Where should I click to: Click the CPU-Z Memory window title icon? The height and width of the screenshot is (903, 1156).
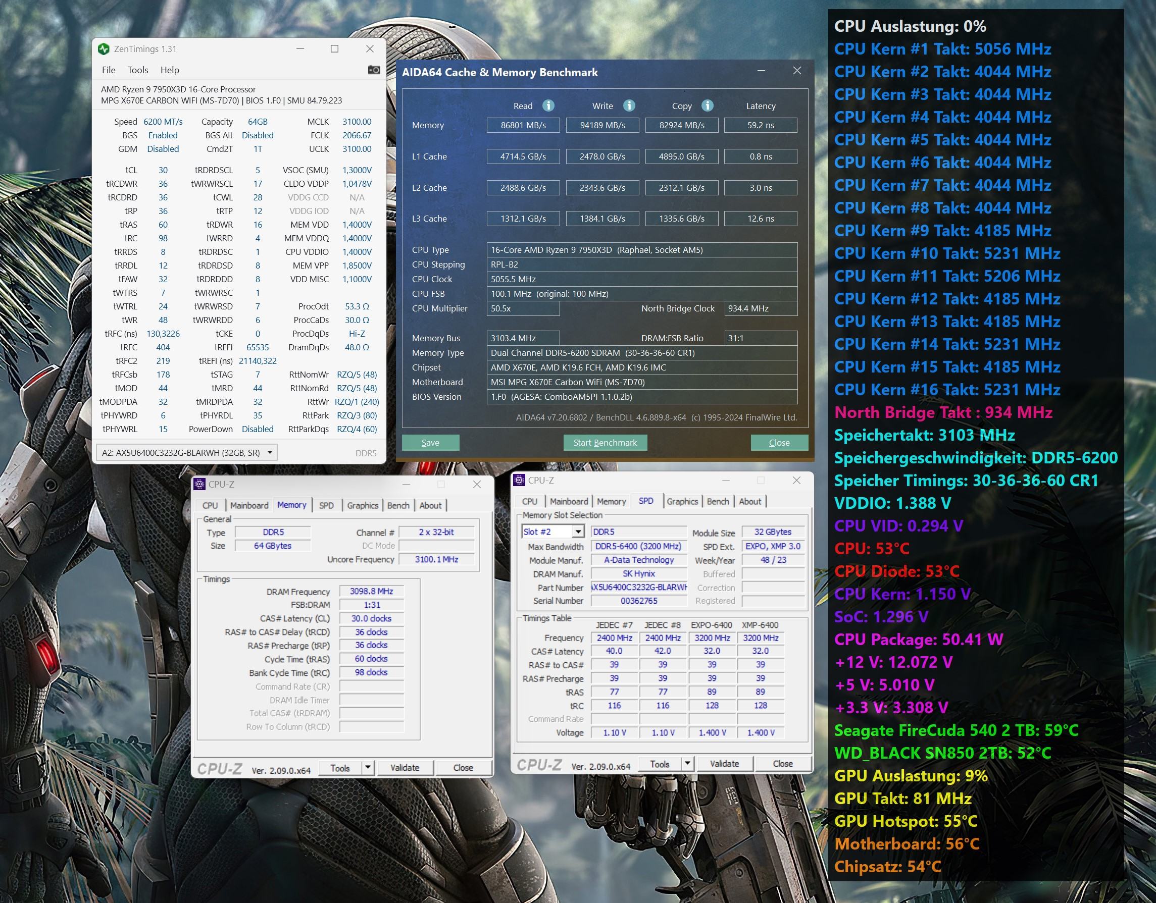199,484
